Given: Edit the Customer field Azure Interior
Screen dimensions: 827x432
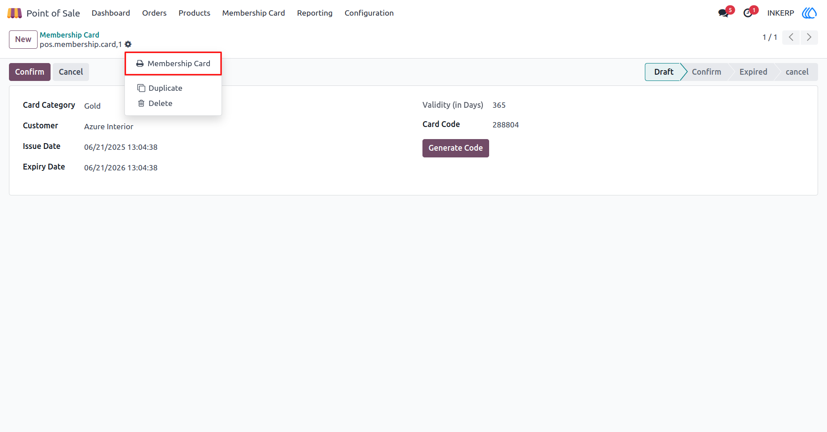Looking at the screenshot, I should click(x=109, y=127).
